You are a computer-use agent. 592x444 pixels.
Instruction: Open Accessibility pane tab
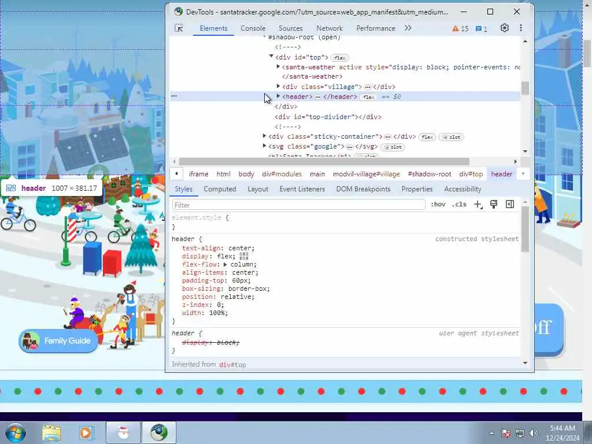click(x=462, y=189)
